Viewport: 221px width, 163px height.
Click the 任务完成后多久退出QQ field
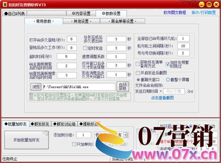tap(116, 39)
